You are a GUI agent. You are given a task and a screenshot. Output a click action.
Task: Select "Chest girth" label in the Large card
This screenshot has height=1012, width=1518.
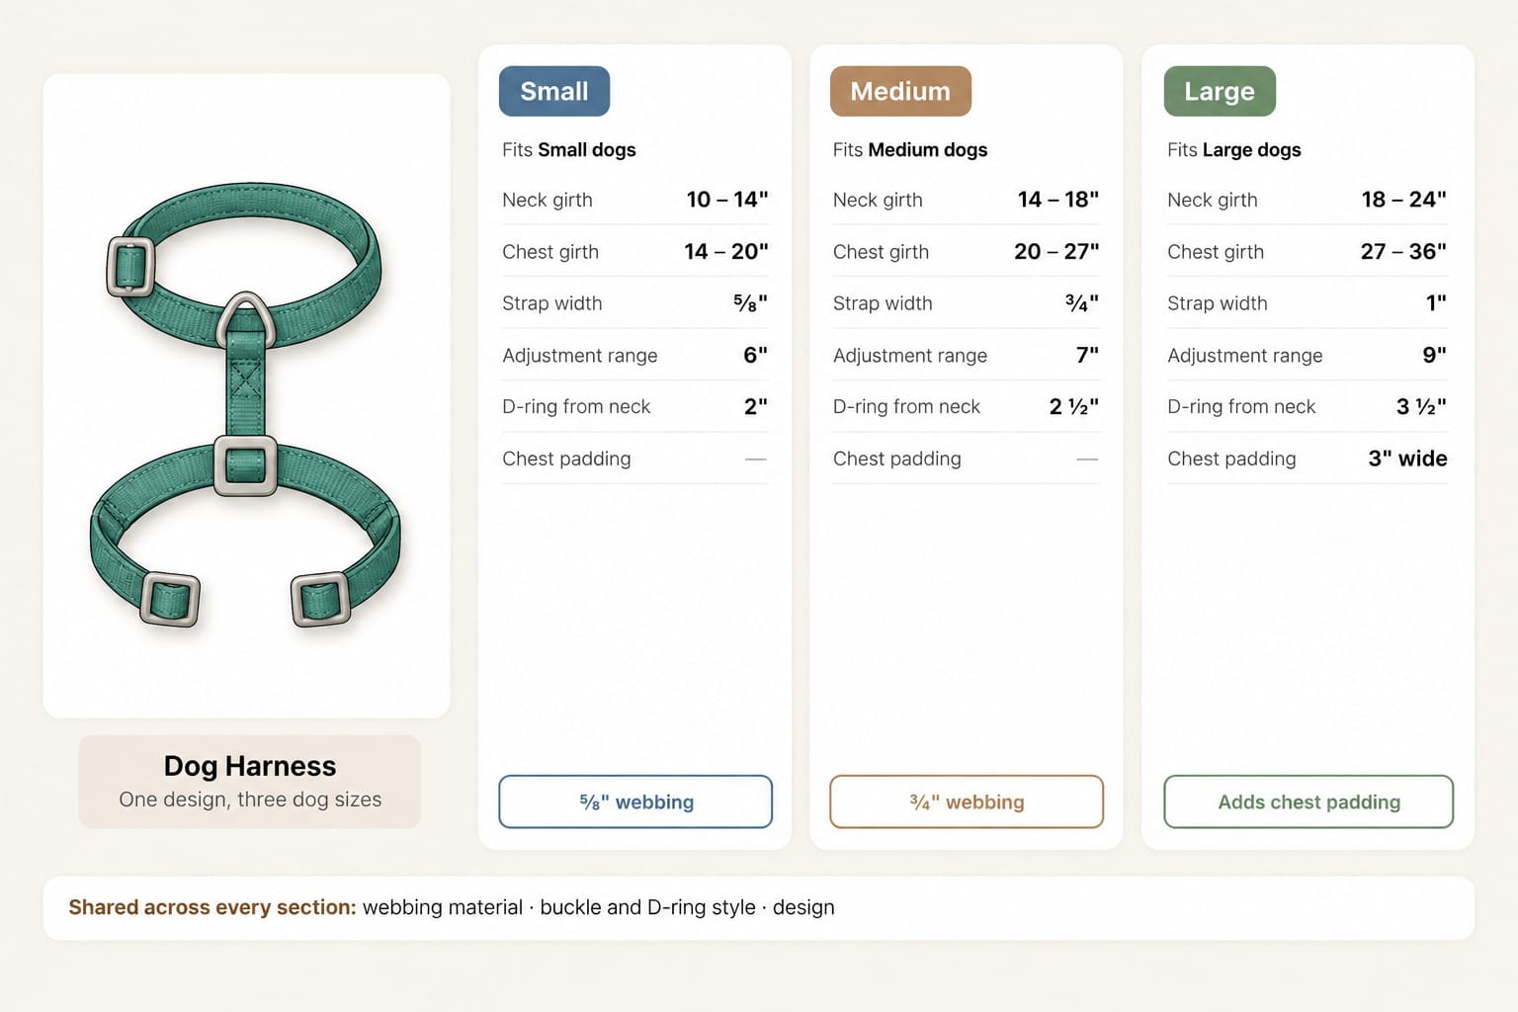coord(1216,252)
